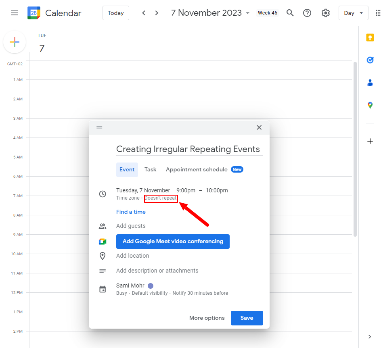381x348 pixels.
Task: Save the event
Action: point(247,318)
